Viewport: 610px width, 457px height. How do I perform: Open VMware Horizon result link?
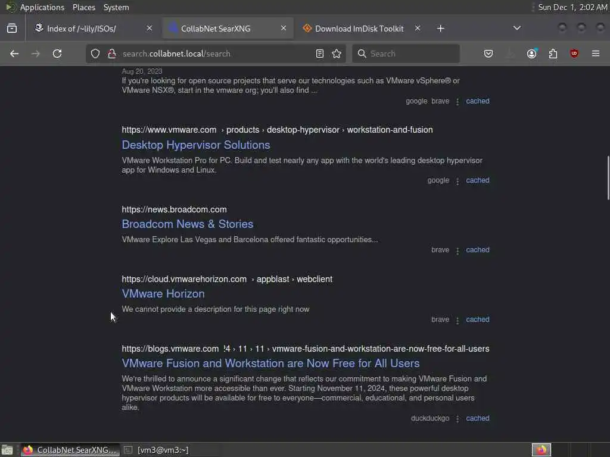pos(163,294)
